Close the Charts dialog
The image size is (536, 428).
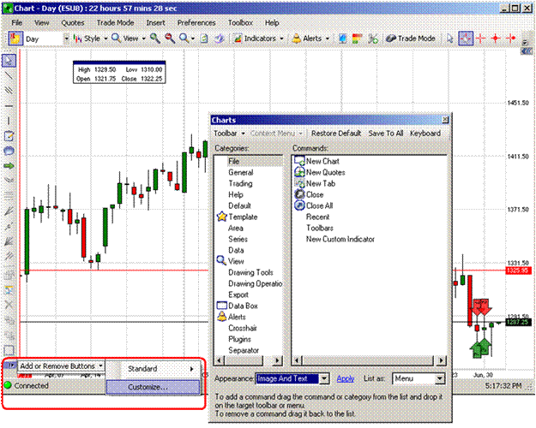point(445,120)
